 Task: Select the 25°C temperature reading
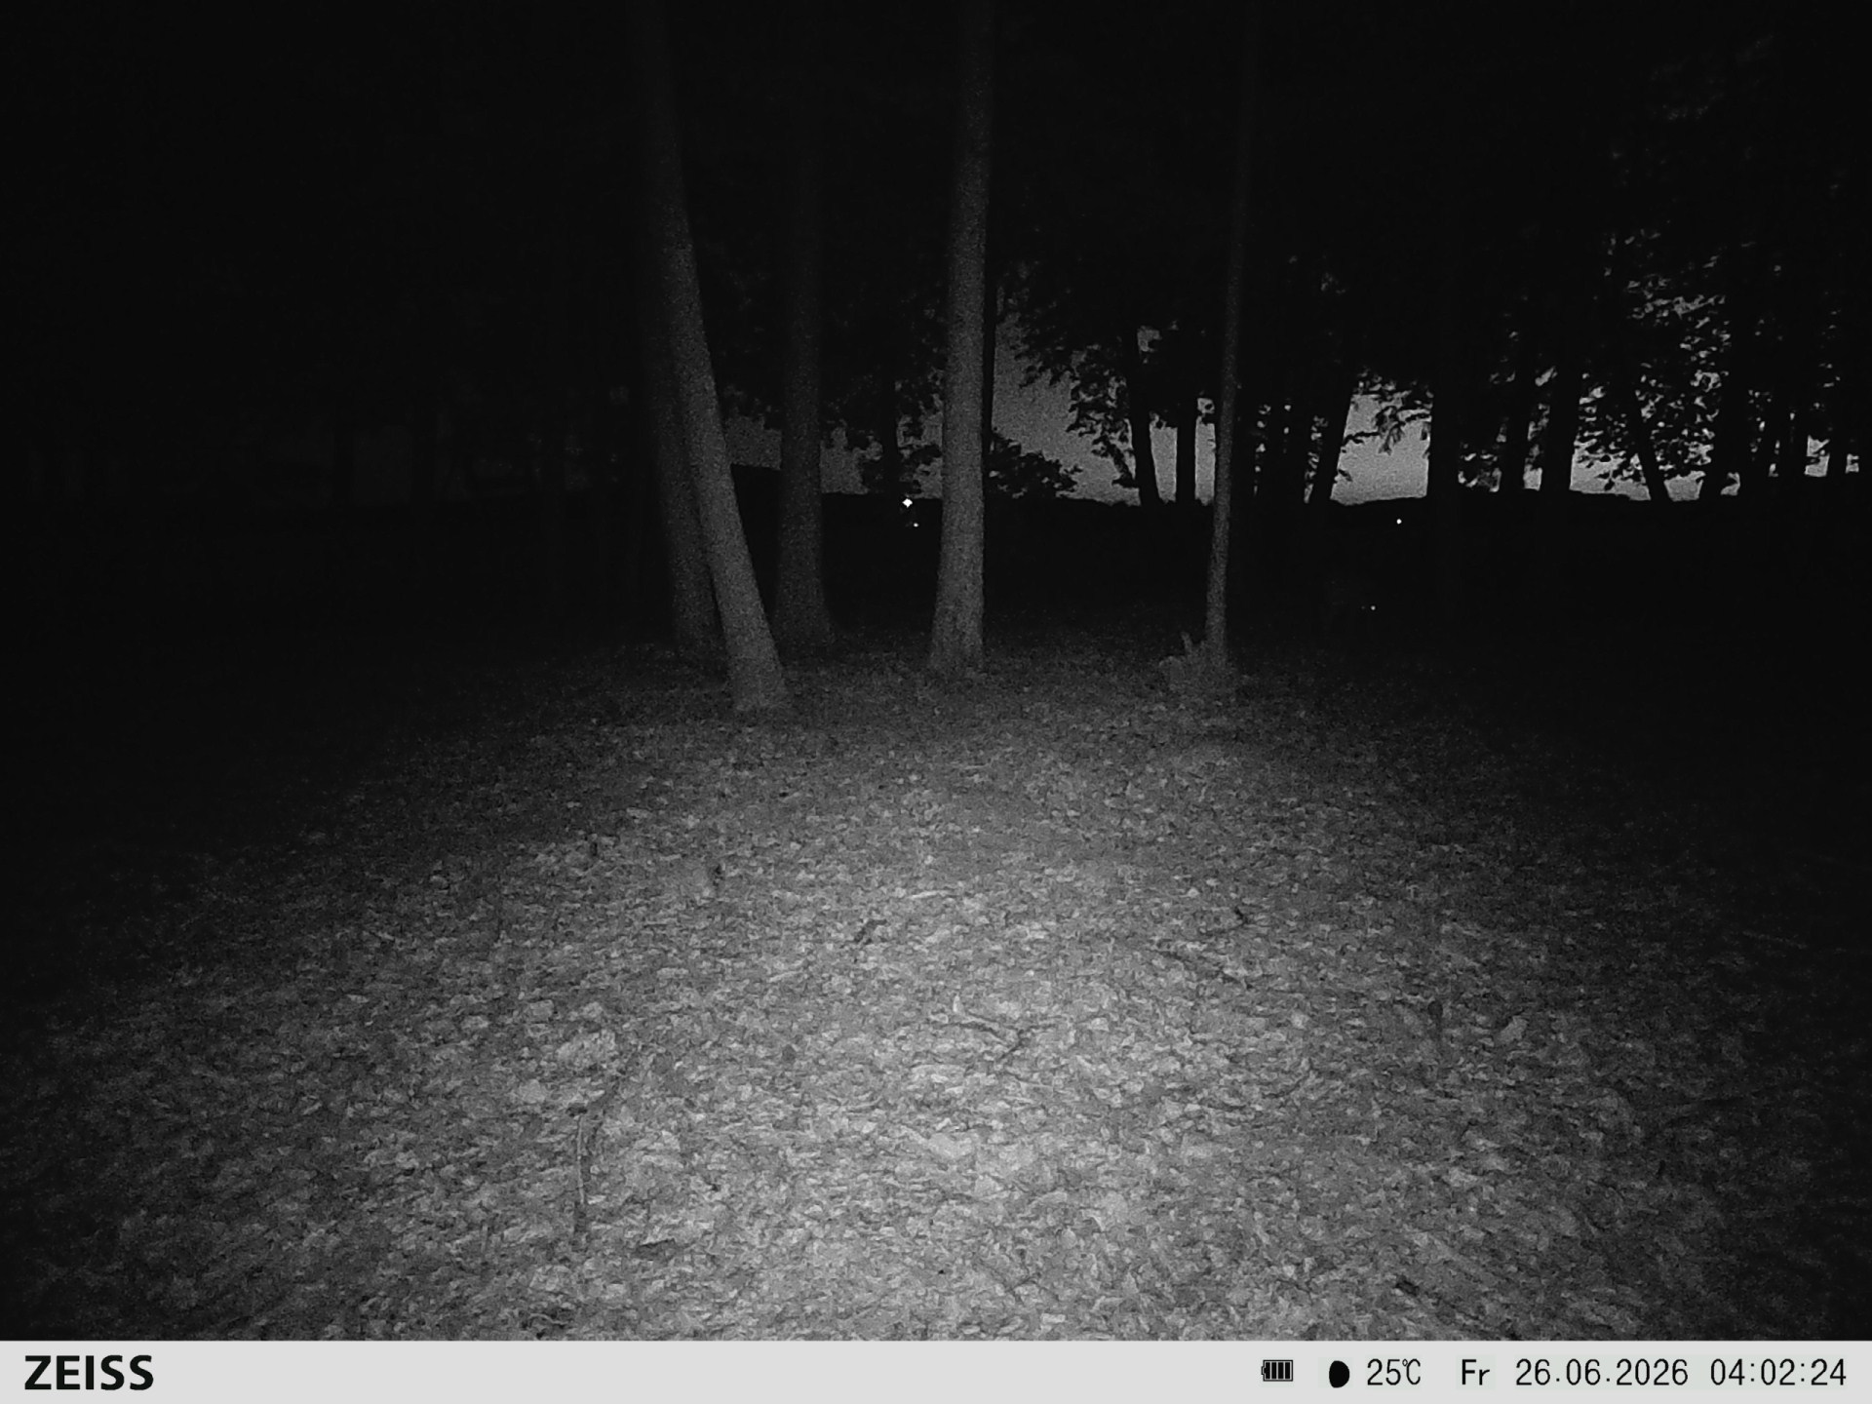(1393, 1373)
